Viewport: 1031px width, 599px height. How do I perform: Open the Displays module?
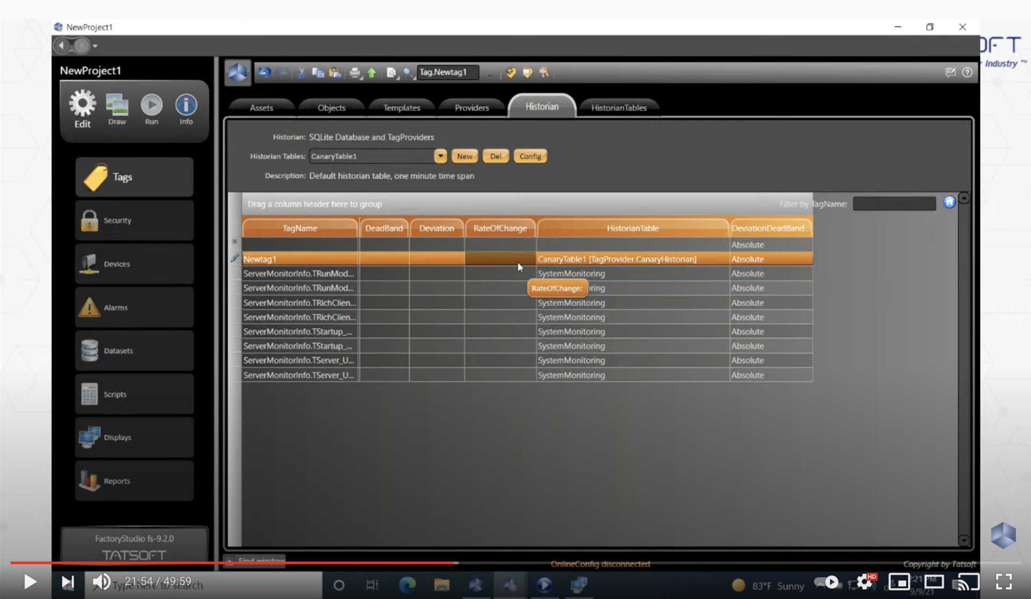pos(134,438)
